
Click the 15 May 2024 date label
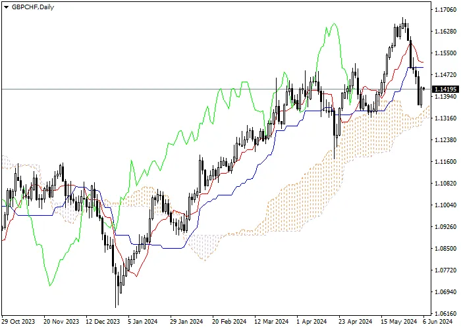click(398, 322)
